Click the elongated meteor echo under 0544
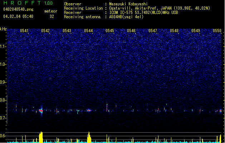The image size is (225, 143). point(89,110)
